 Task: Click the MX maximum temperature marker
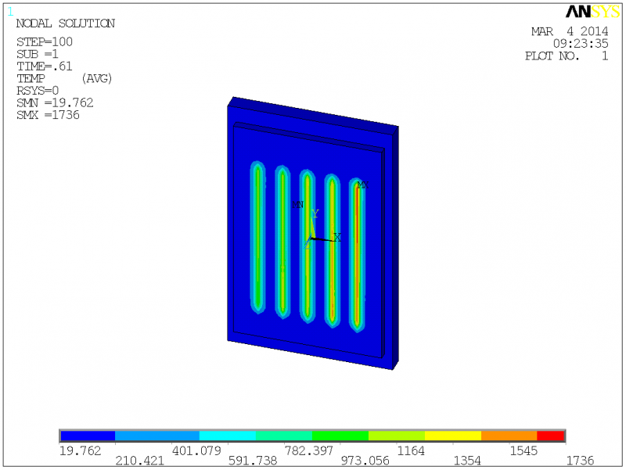(363, 185)
